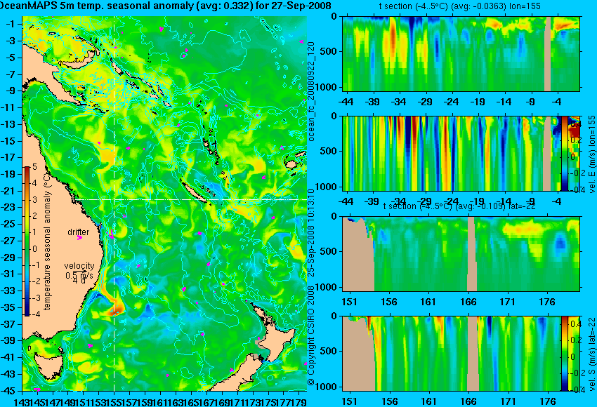Click the '-4' tick on the temperature color bar
597x407 pixels.
point(34,314)
